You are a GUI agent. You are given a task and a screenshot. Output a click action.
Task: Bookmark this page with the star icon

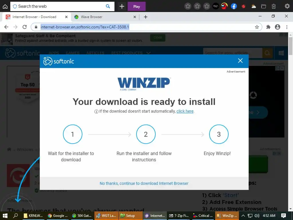point(257,27)
